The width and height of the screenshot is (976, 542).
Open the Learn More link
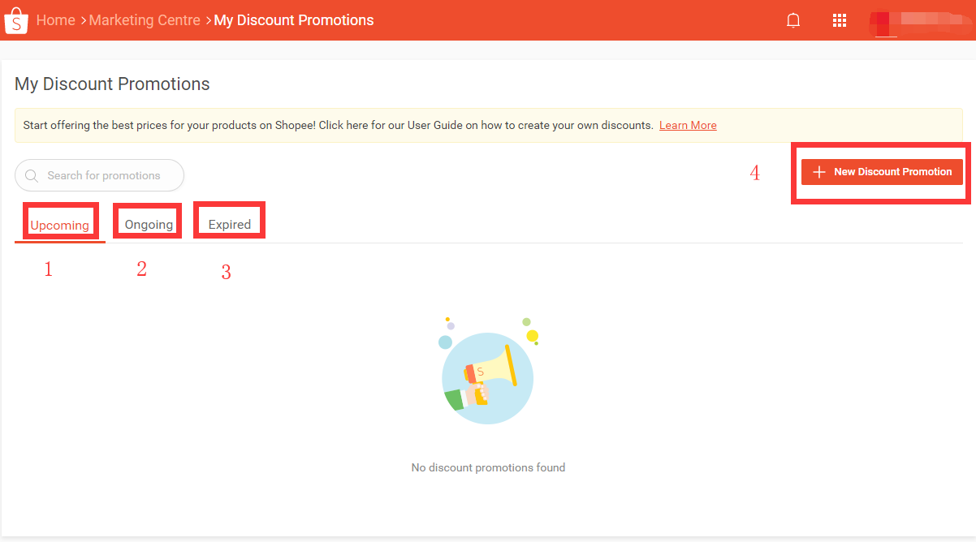(688, 126)
